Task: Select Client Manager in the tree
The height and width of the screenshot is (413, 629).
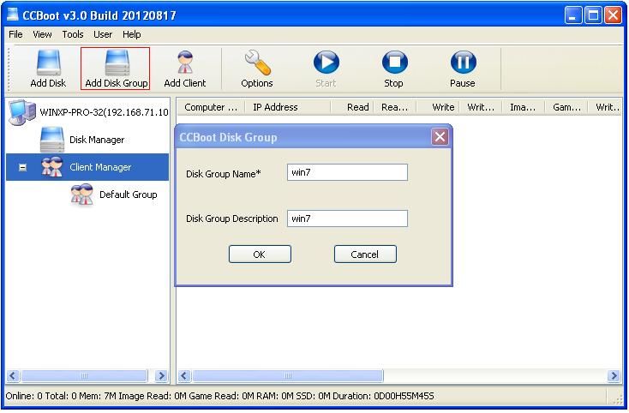Action: (x=87, y=167)
